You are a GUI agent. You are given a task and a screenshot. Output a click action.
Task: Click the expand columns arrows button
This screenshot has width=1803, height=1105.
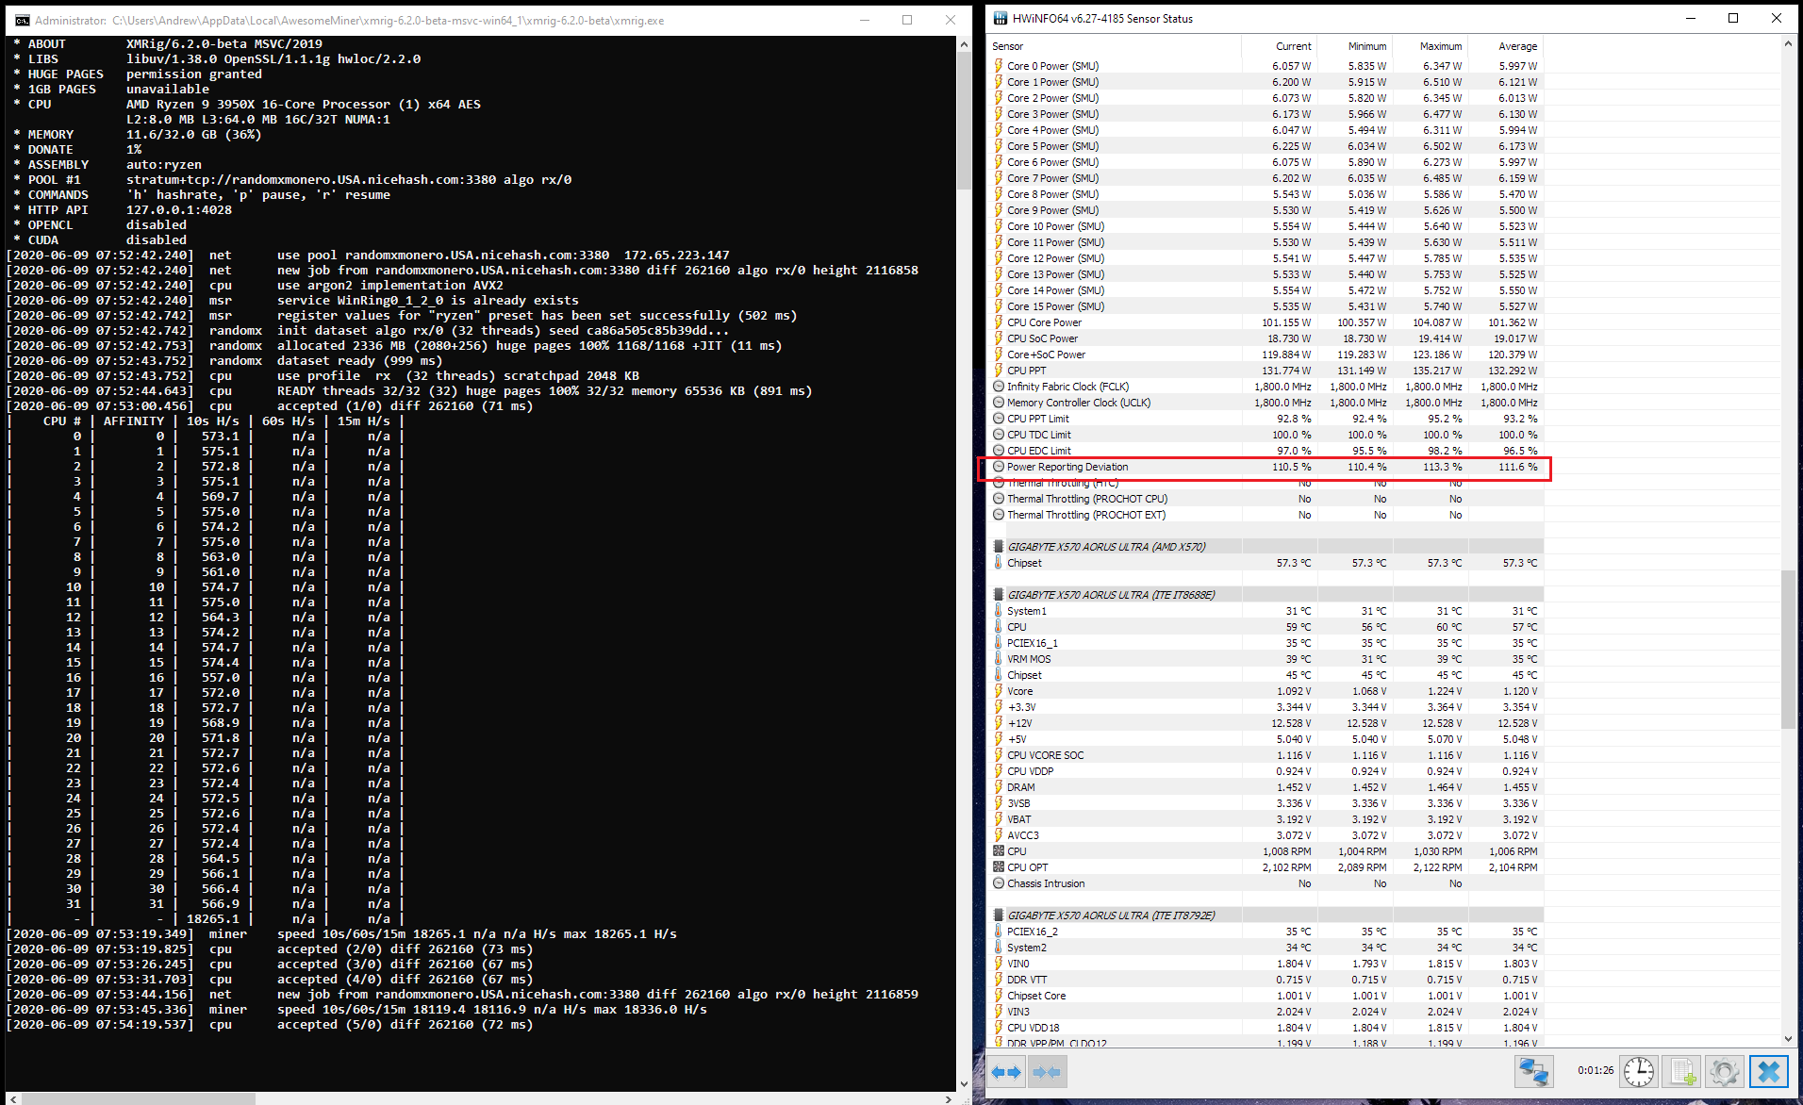coord(1007,1072)
